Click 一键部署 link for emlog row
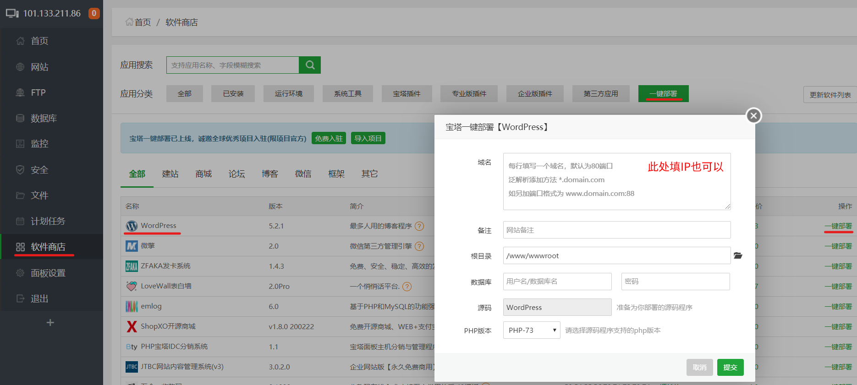The height and width of the screenshot is (385, 857). coord(838,307)
